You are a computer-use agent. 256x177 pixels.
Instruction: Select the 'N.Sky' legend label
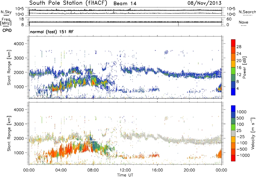click(6, 12)
